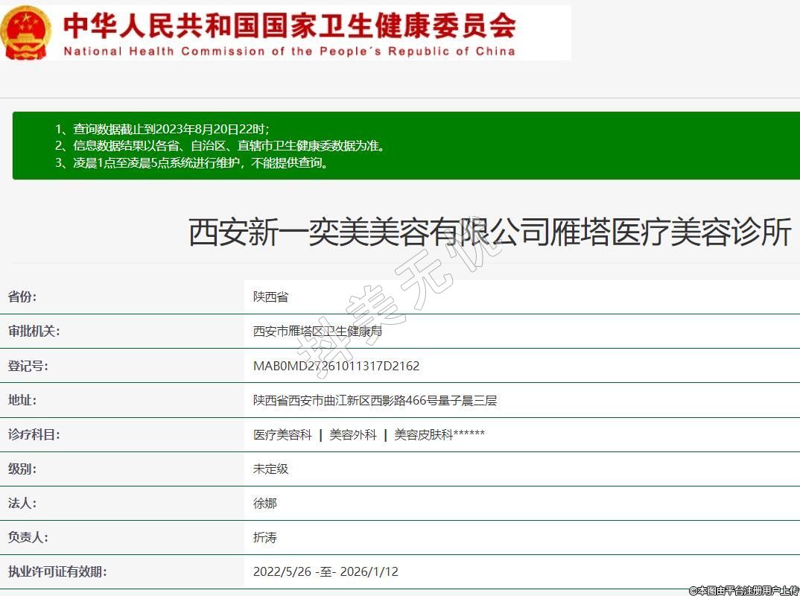Select the responsible person name 折涛
This screenshot has height=596, width=800.
pyautogui.click(x=265, y=537)
